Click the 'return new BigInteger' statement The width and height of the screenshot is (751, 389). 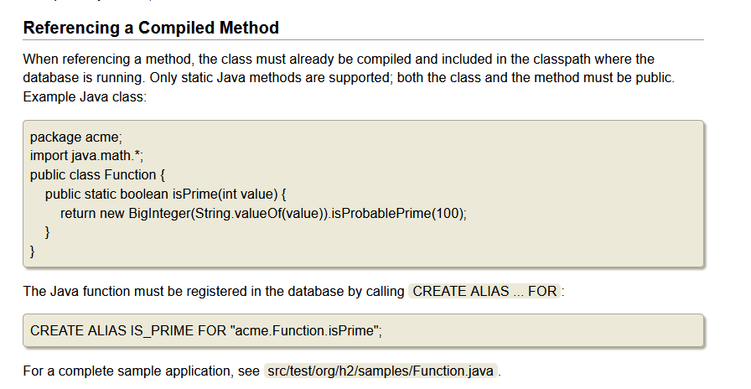263,213
